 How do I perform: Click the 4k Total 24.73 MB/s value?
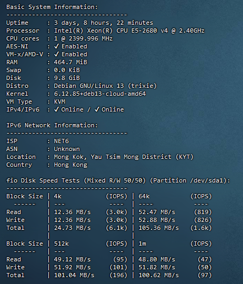[x=72, y=228]
